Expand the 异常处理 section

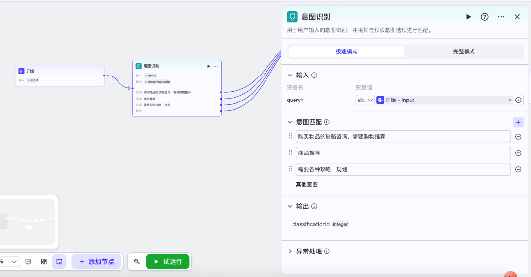pos(290,252)
